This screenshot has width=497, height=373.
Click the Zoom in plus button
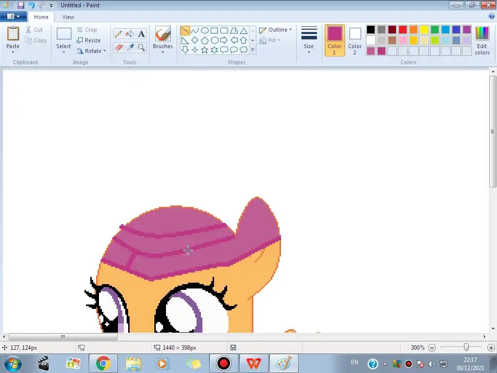[491, 348]
